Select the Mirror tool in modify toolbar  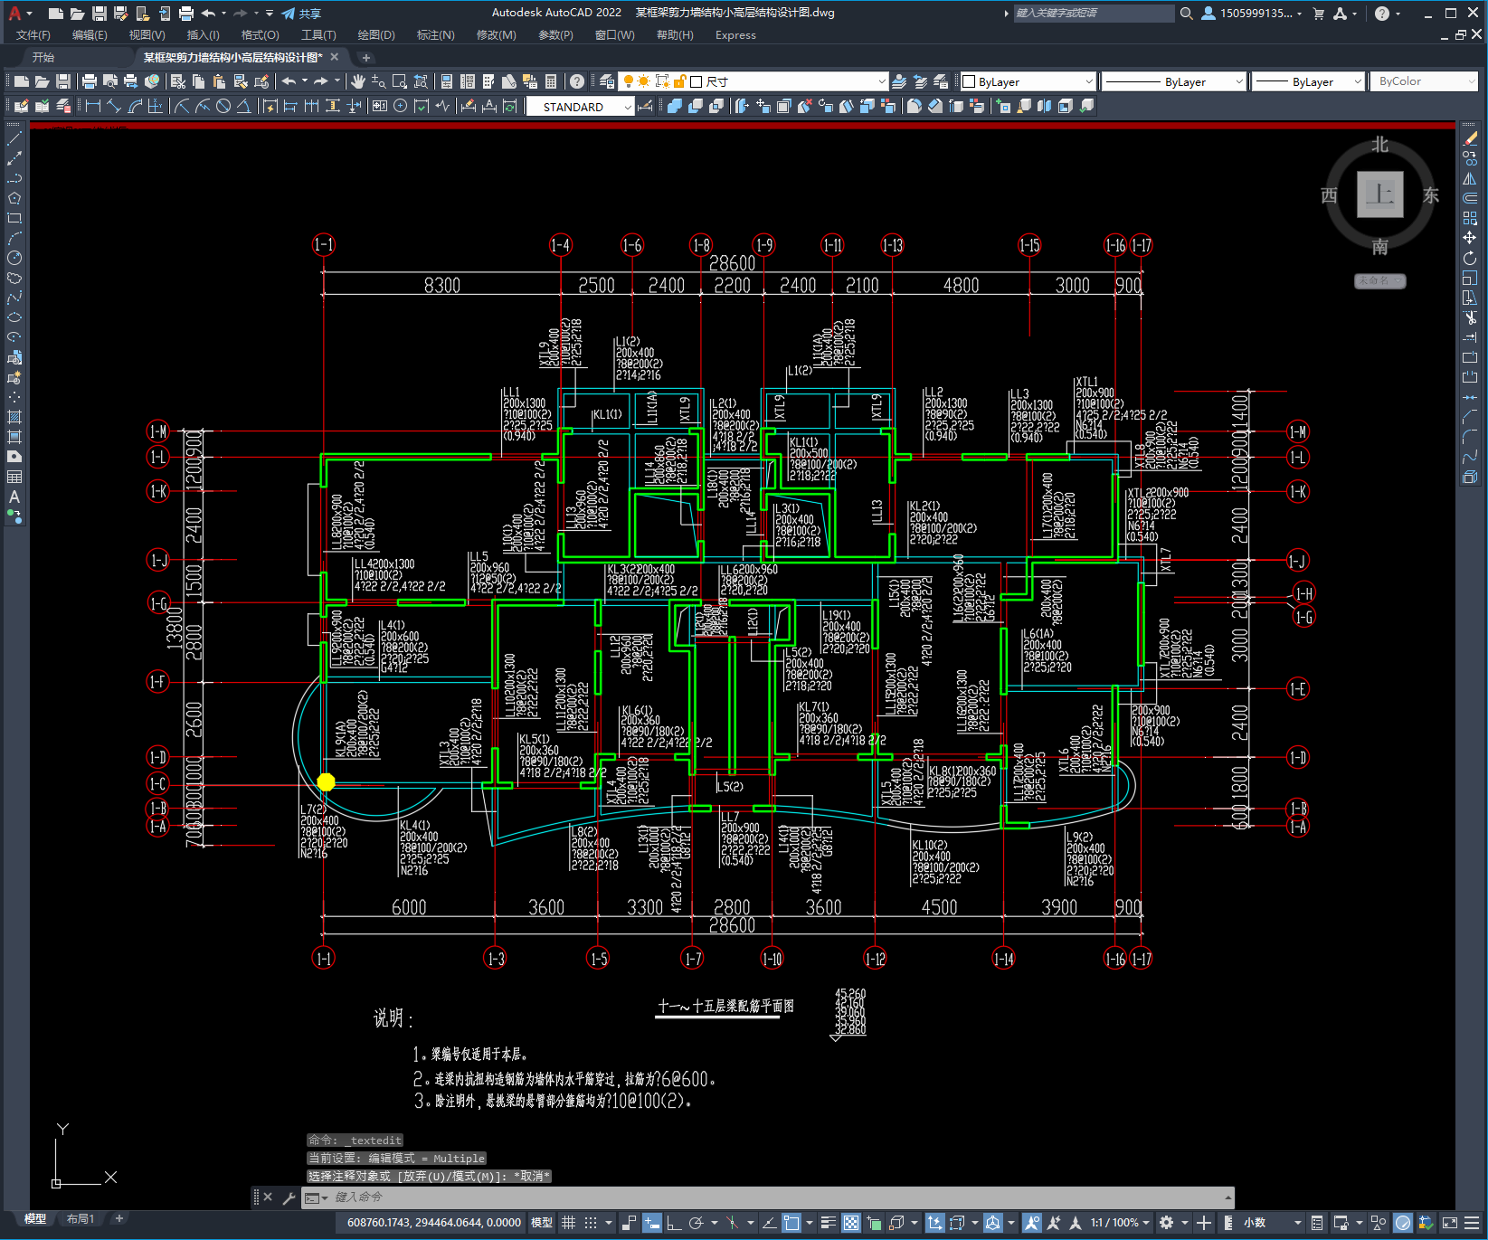click(1470, 178)
